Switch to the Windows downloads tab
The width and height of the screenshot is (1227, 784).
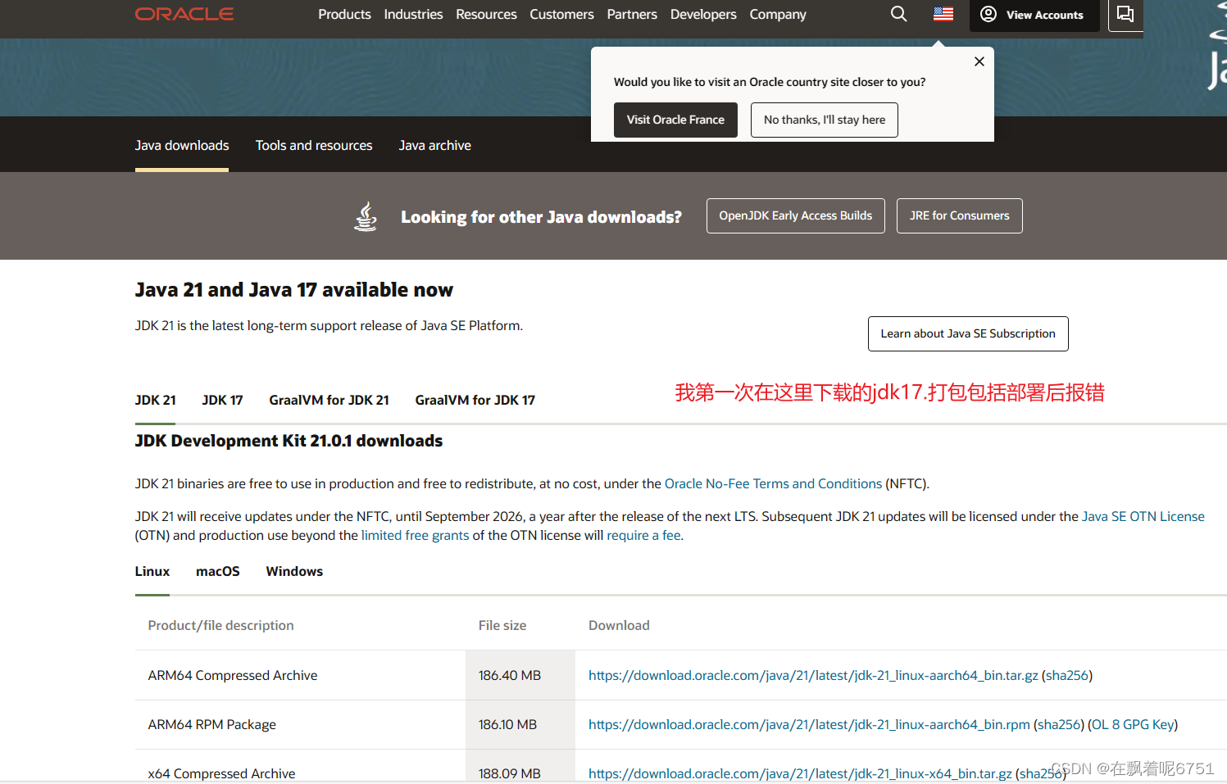coord(294,571)
